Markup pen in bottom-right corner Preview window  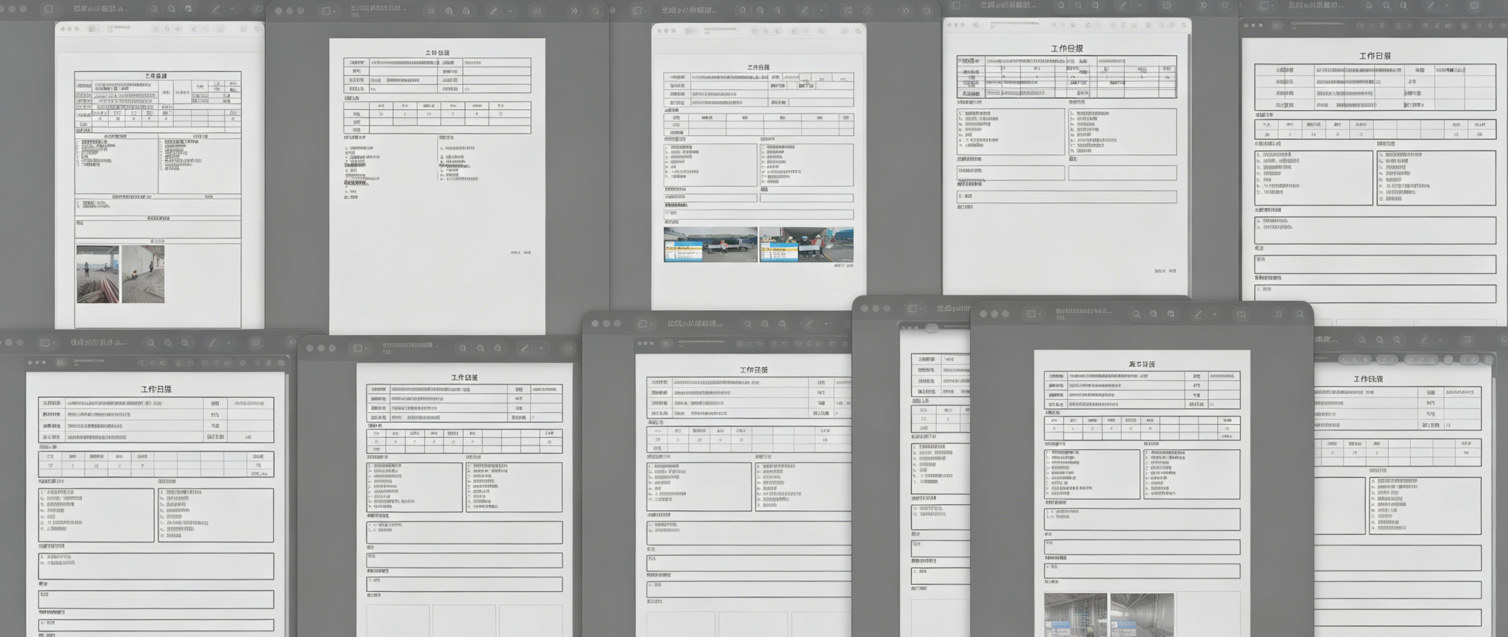pyautogui.click(x=1424, y=340)
